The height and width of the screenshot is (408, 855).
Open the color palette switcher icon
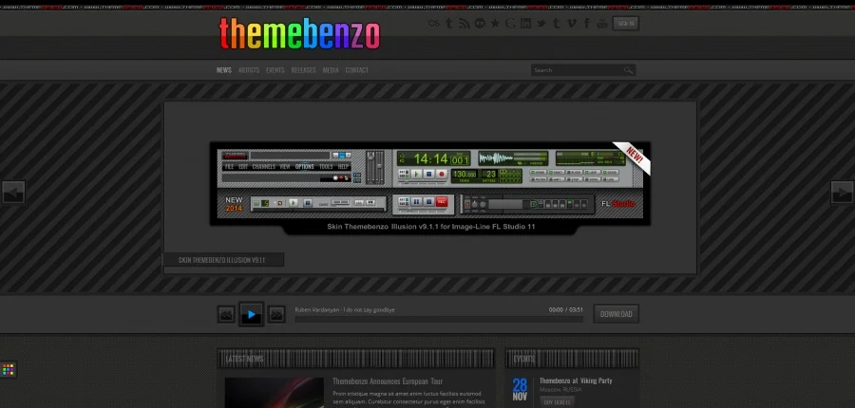point(9,370)
